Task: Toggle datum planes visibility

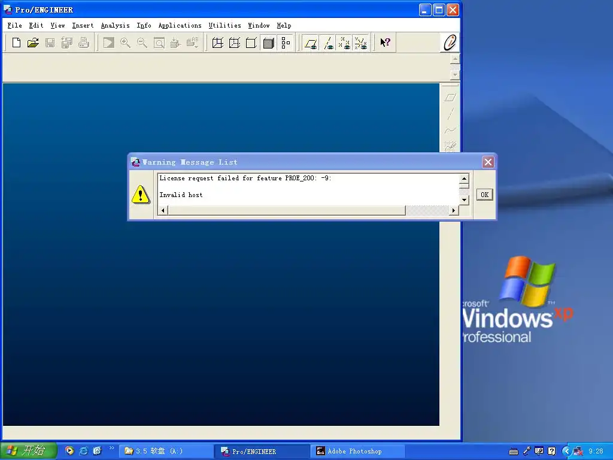Action: point(311,43)
